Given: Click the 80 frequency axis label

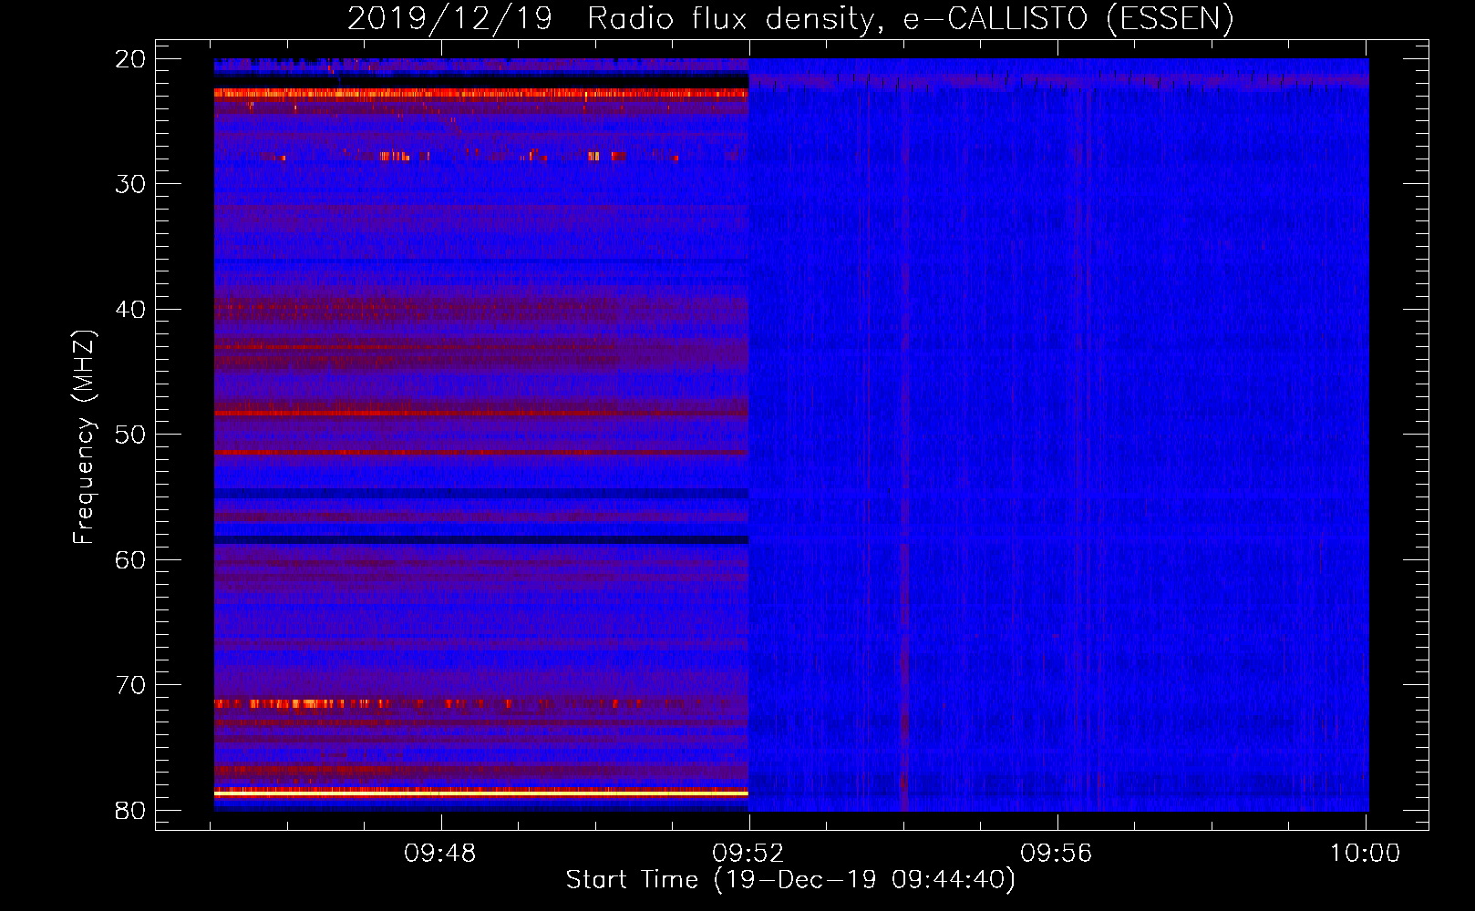Looking at the screenshot, I should coord(130,811).
